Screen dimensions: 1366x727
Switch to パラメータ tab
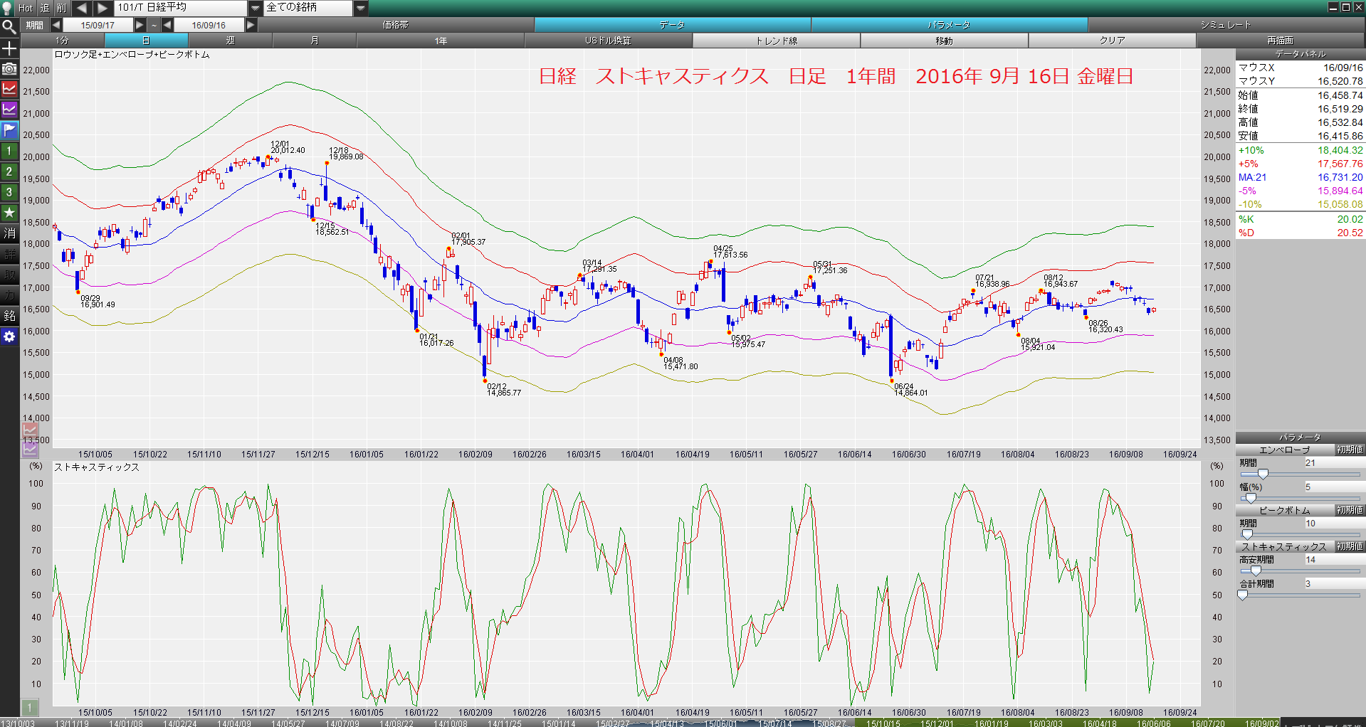click(x=949, y=25)
